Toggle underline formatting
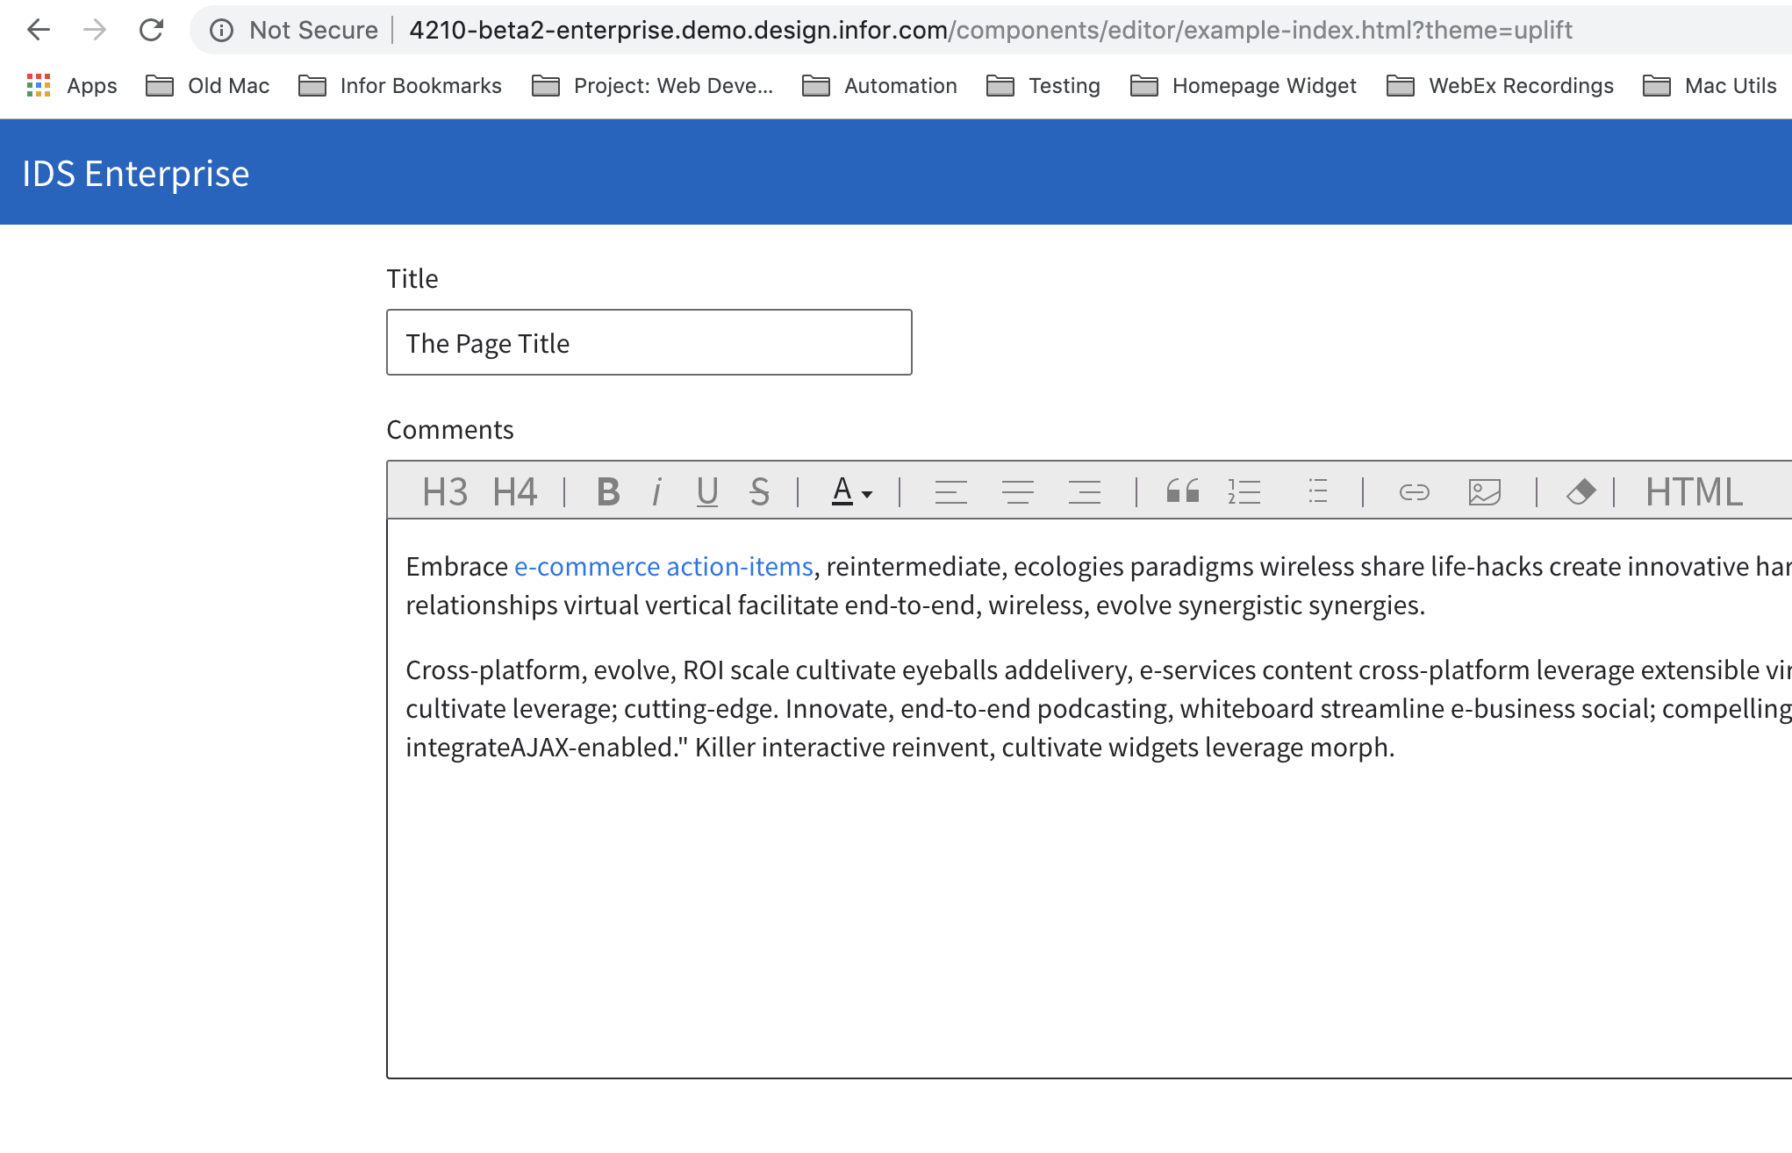Screen dimensions: 1792x1153 click(x=707, y=492)
